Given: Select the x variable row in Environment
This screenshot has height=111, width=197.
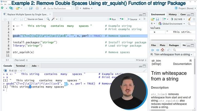Looking at the screenshot, I should [172, 32].
